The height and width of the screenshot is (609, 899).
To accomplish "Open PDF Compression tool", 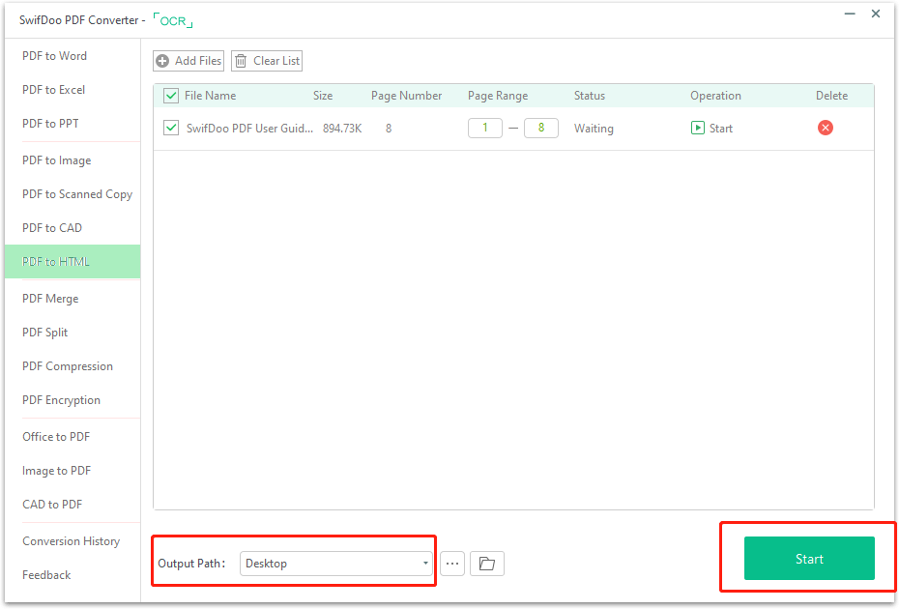I will pyautogui.click(x=67, y=365).
